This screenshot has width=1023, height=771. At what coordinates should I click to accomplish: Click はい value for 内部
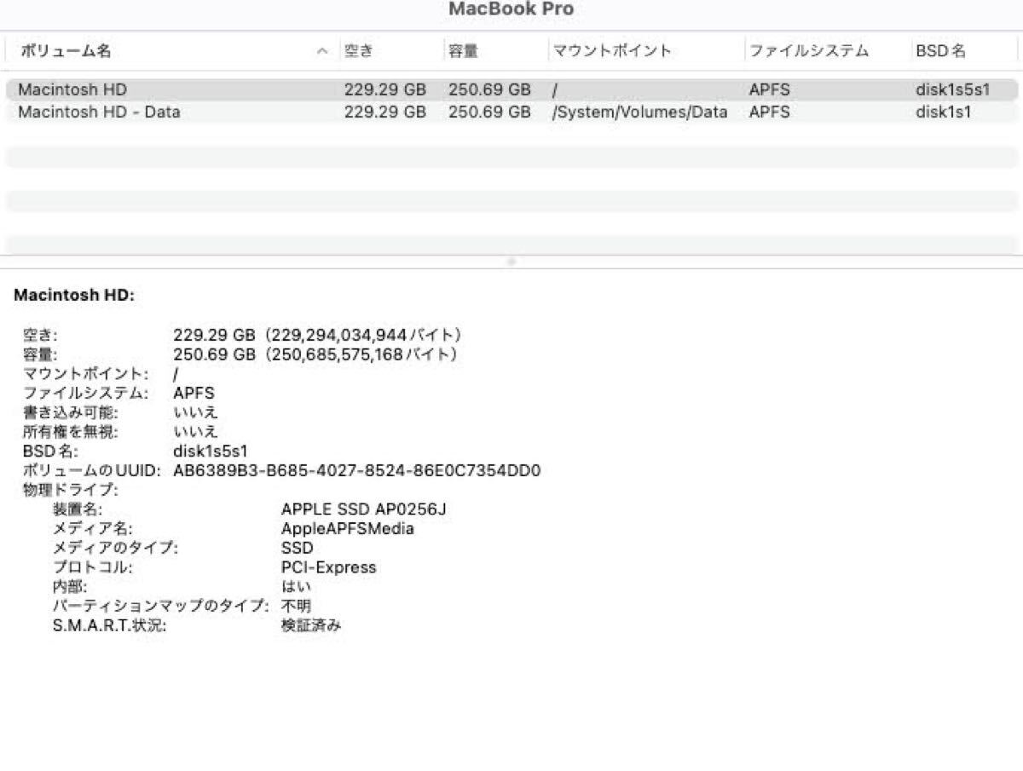click(296, 587)
